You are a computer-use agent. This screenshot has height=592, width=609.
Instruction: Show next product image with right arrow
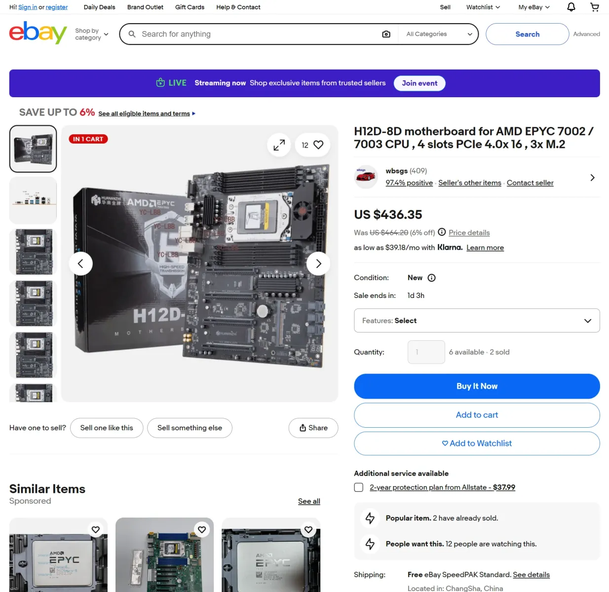(x=318, y=264)
